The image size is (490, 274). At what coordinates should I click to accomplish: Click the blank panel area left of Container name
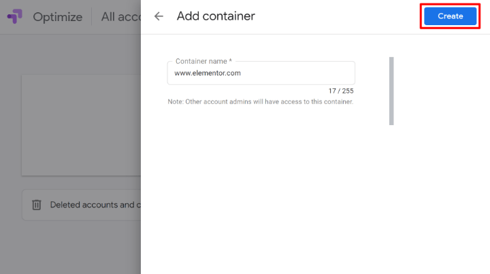[154, 73]
